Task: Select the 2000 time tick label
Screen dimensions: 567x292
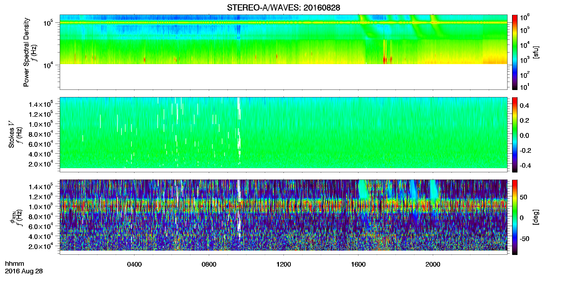Action: (x=433, y=264)
